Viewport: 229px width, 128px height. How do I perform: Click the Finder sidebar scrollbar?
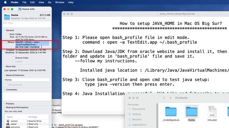click(x=157, y=116)
